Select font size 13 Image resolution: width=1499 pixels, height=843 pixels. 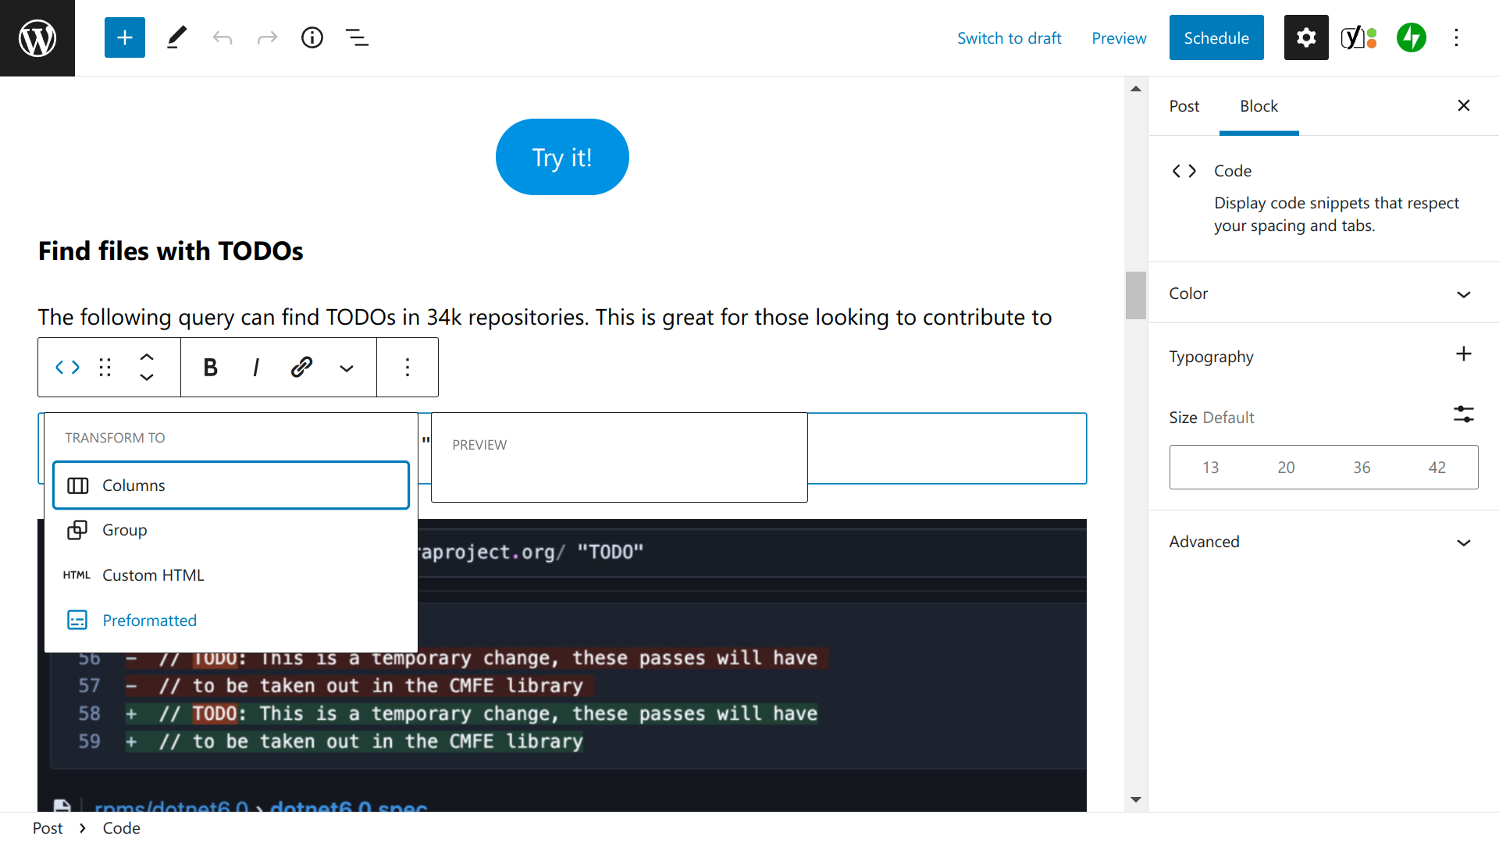click(1210, 468)
